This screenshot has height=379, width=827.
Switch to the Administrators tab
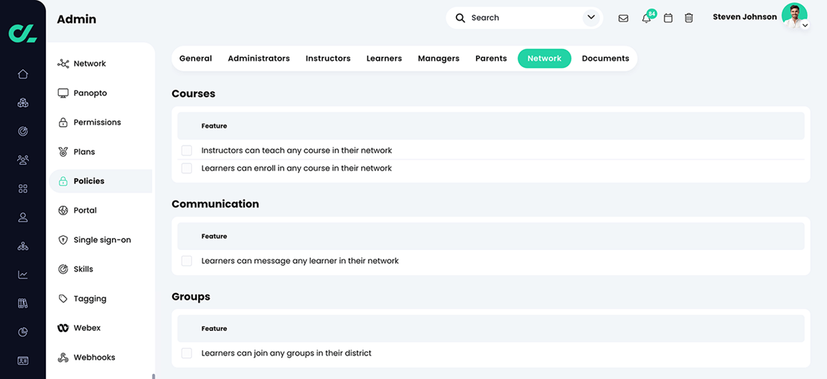pos(258,59)
